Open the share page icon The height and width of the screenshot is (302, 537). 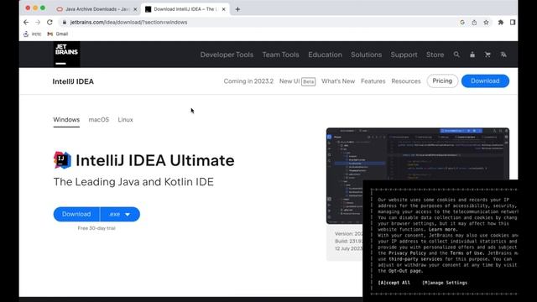[474, 23]
